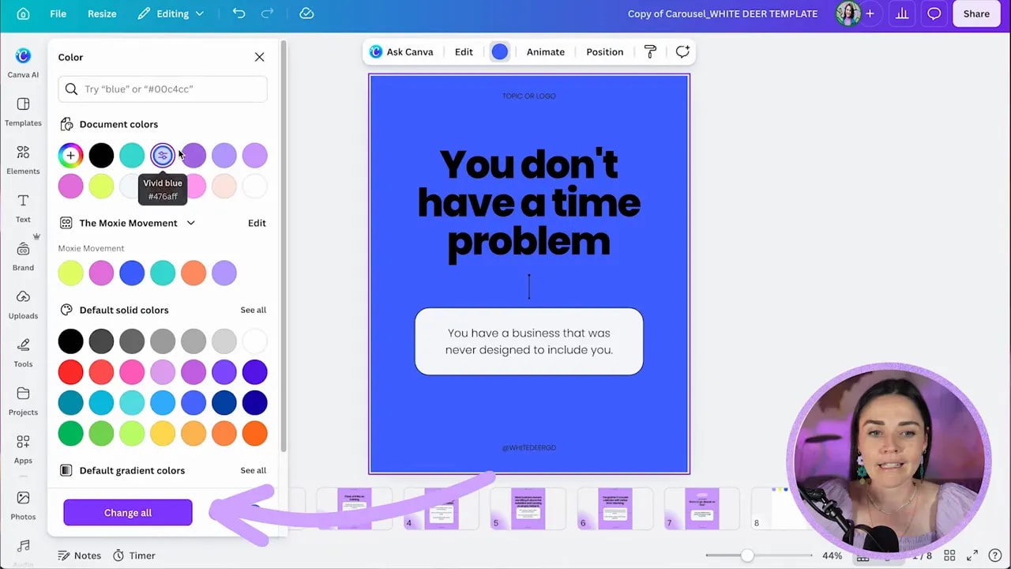
Task: Enter fullscreen presentation mode
Action: (x=972, y=556)
